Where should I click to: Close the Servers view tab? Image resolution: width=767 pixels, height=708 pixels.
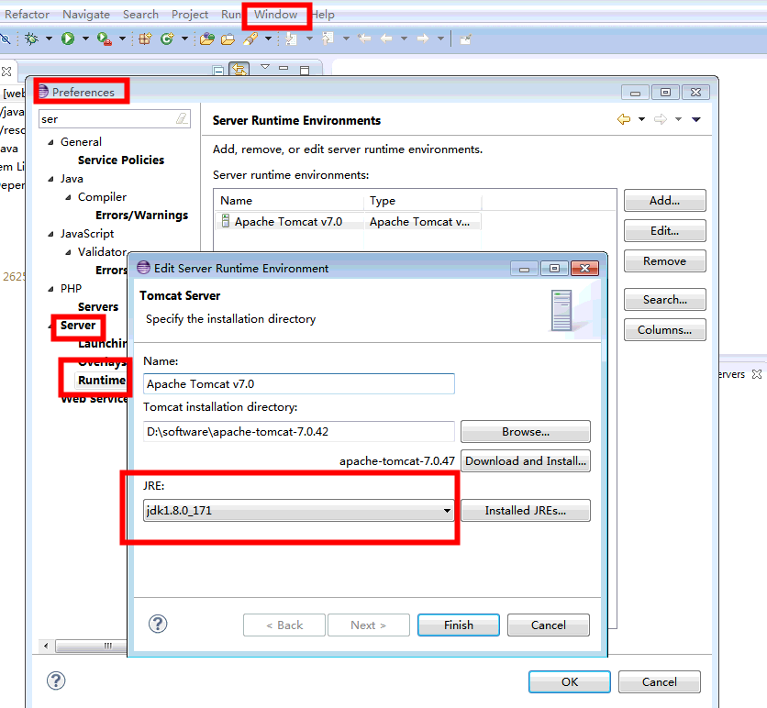(x=757, y=374)
